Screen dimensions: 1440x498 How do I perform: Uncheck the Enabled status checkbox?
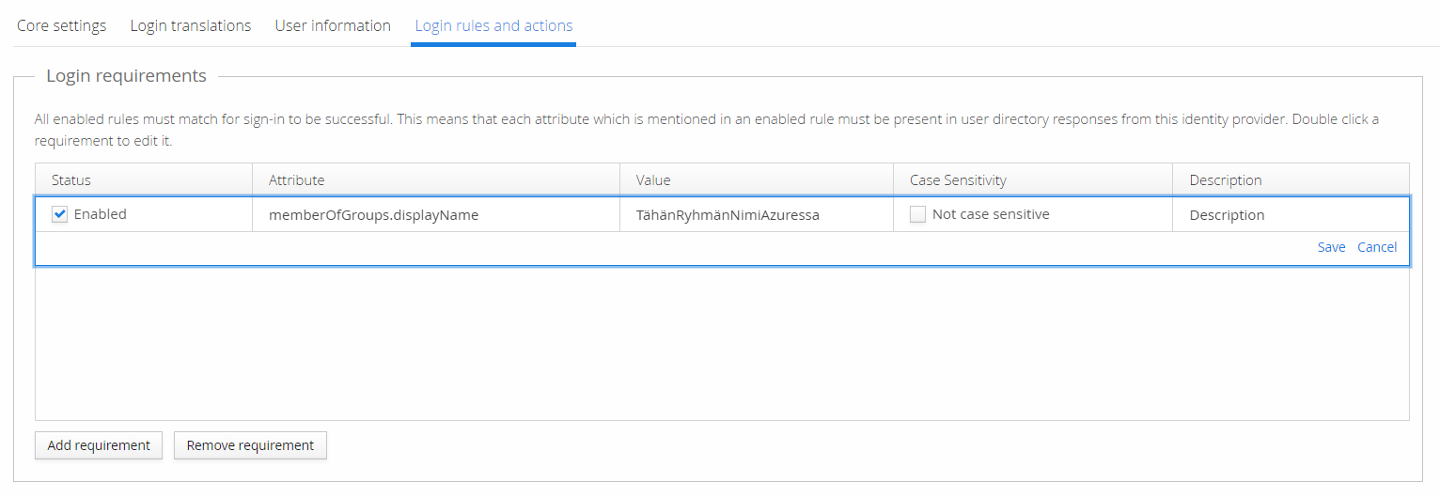[x=60, y=214]
